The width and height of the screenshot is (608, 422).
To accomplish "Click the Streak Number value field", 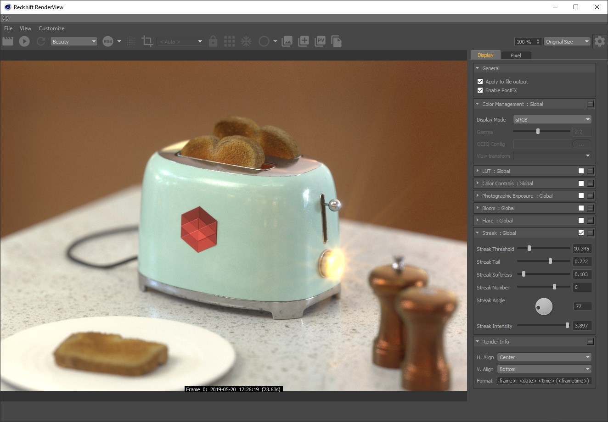I will [x=582, y=287].
